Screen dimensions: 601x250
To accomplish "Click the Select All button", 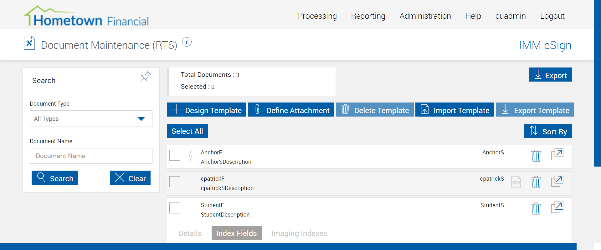I will pyautogui.click(x=187, y=131).
